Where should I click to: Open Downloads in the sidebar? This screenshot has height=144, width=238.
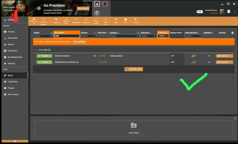tap(15, 38)
